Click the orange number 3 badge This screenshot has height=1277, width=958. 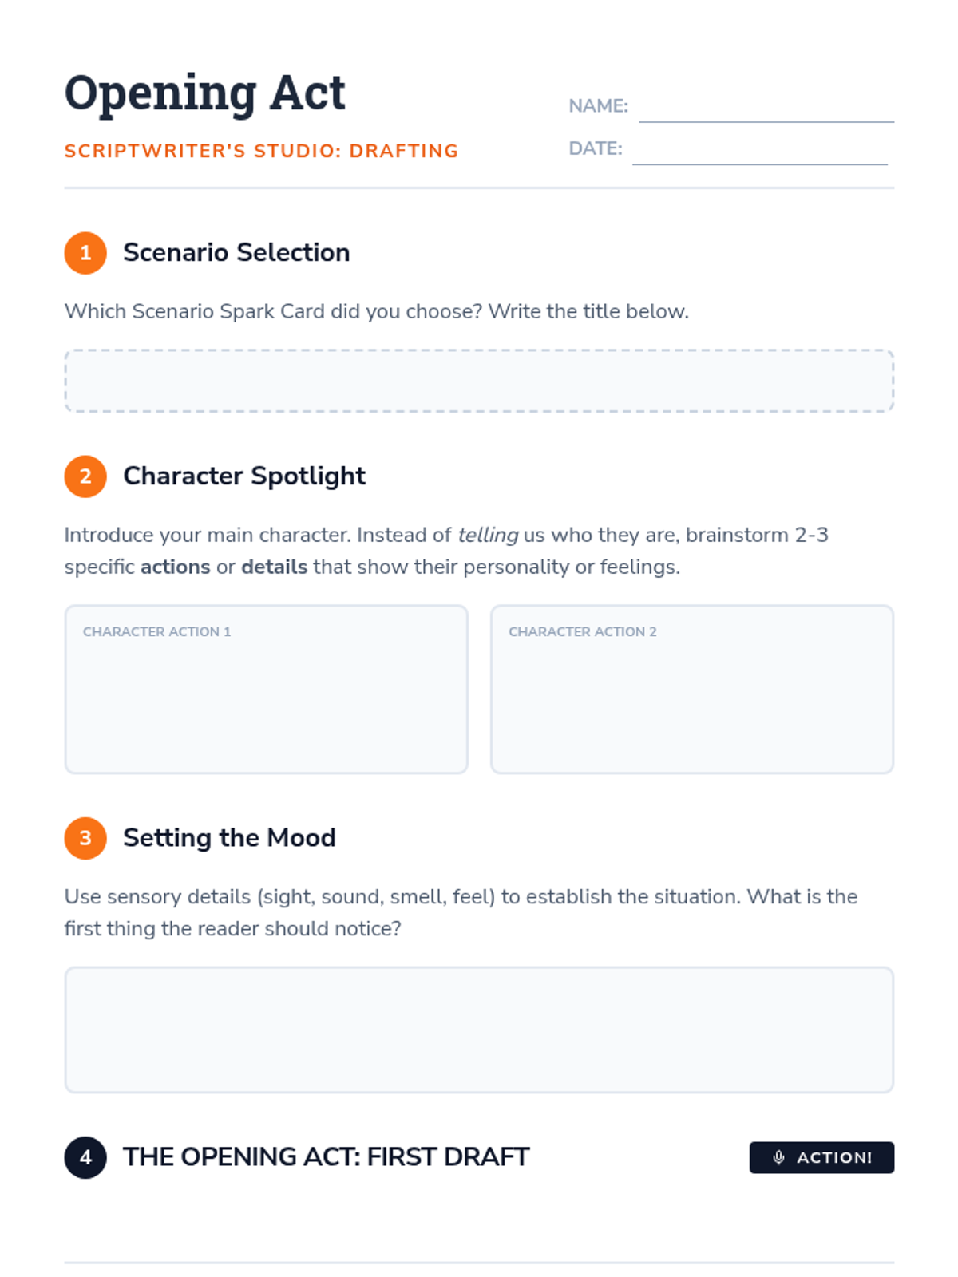click(x=85, y=838)
